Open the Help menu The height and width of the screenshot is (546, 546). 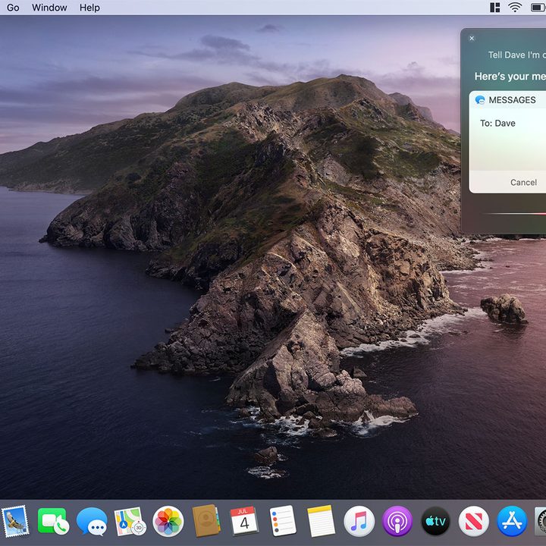click(x=89, y=8)
